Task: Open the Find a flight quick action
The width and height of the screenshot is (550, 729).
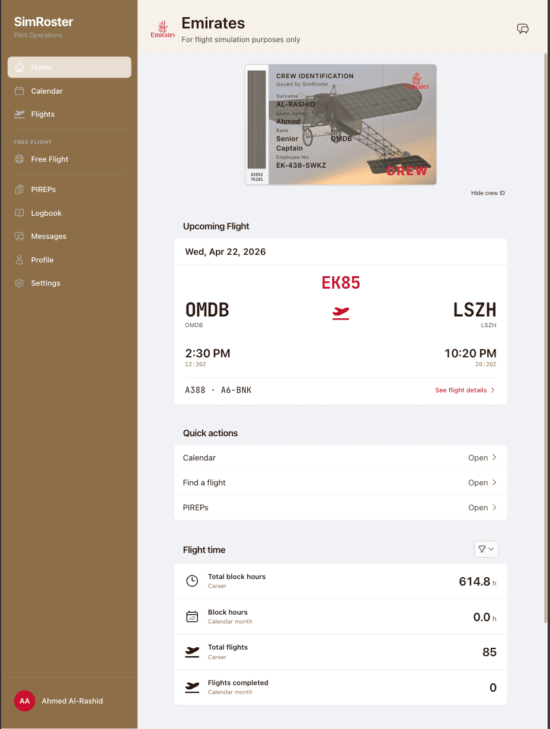Action: point(341,482)
